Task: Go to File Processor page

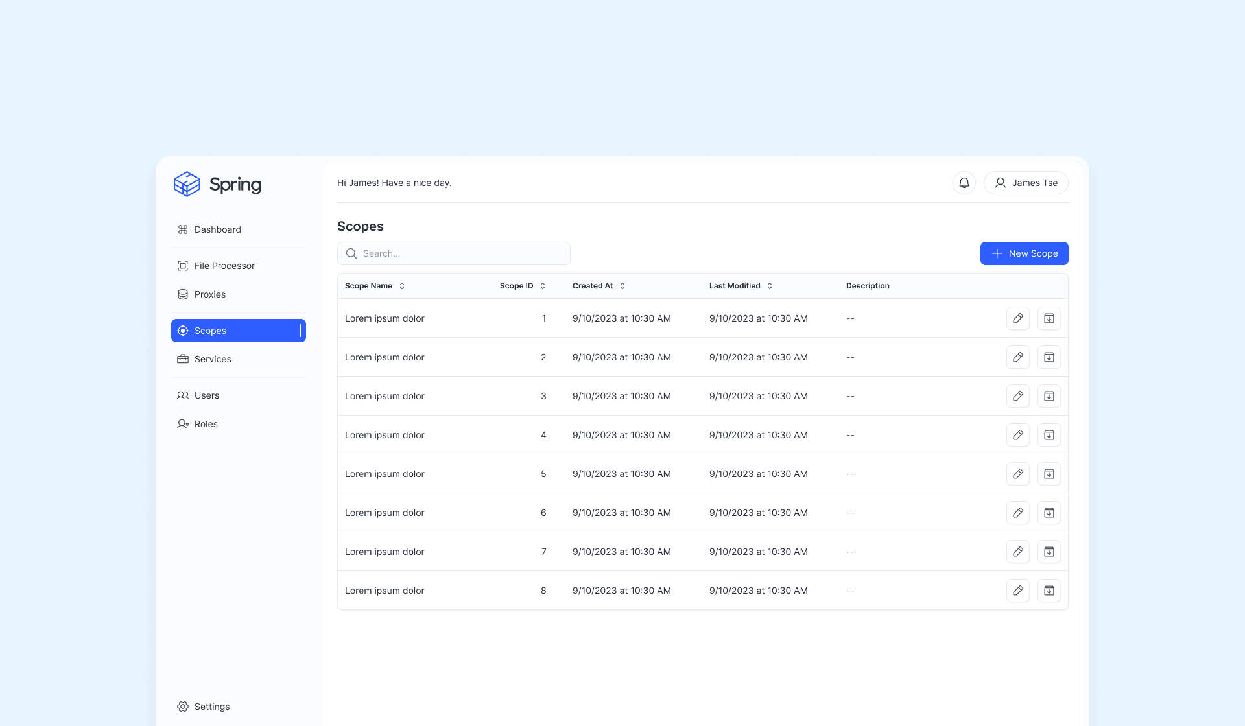Action: pos(224,266)
